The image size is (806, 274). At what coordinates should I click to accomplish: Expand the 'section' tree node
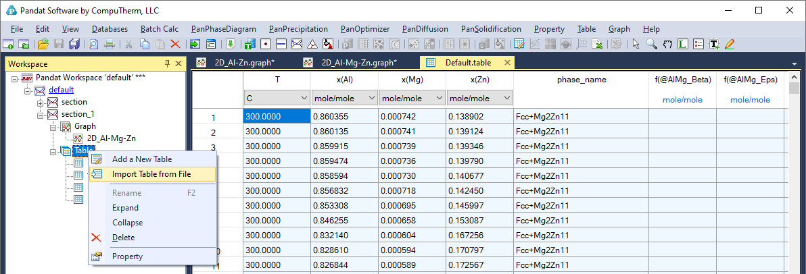(x=41, y=102)
